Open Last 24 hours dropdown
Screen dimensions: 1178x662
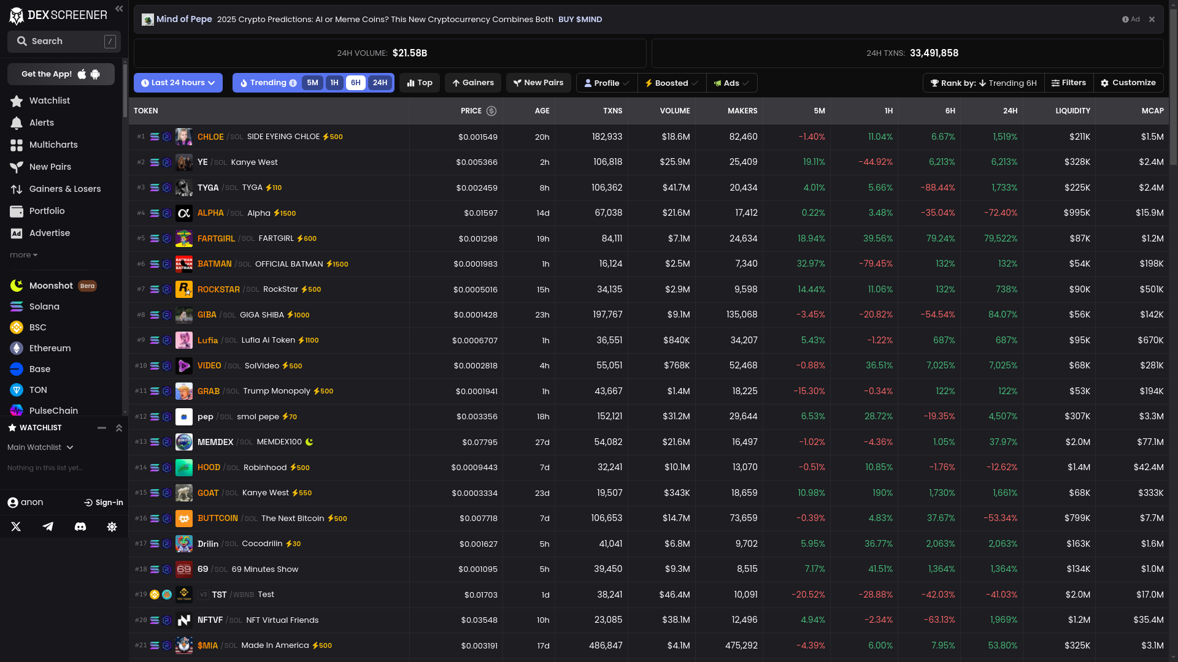pyautogui.click(x=178, y=83)
